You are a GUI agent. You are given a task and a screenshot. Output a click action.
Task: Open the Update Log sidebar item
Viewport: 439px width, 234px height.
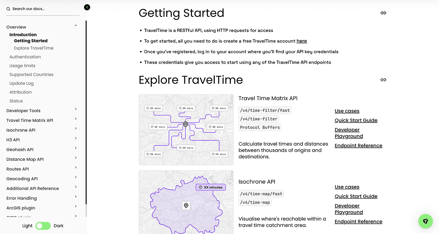21,83
